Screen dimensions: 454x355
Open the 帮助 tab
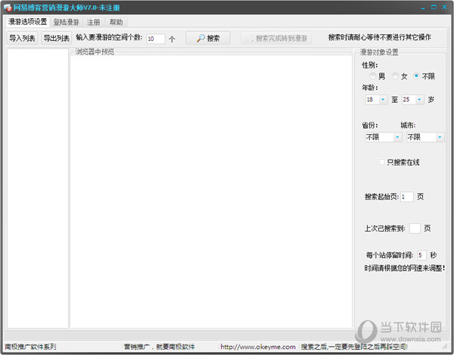tap(116, 22)
